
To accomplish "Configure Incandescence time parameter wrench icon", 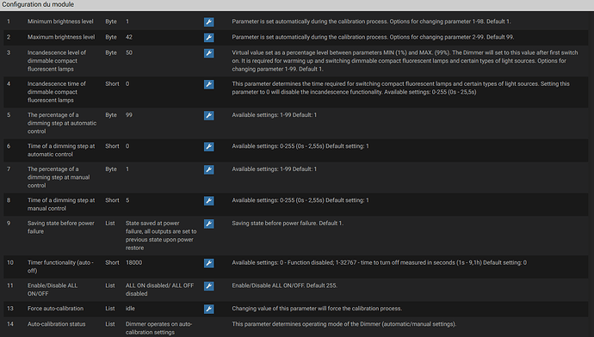I will [208, 84].
